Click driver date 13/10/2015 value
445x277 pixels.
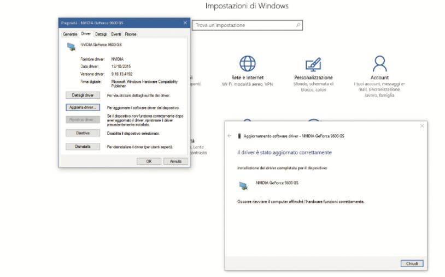tap(121, 67)
